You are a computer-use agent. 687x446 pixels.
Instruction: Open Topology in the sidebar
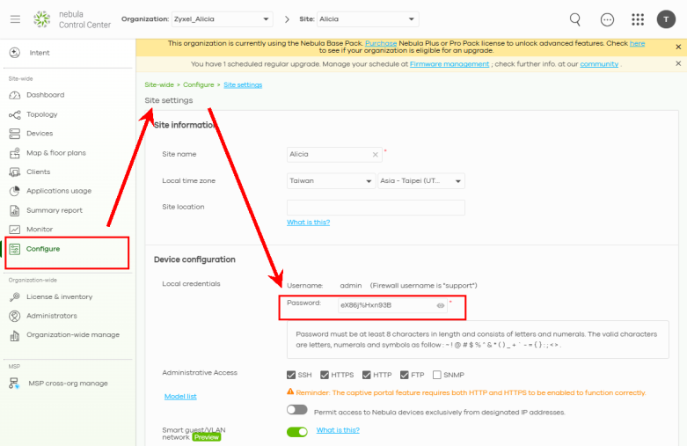pos(41,114)
